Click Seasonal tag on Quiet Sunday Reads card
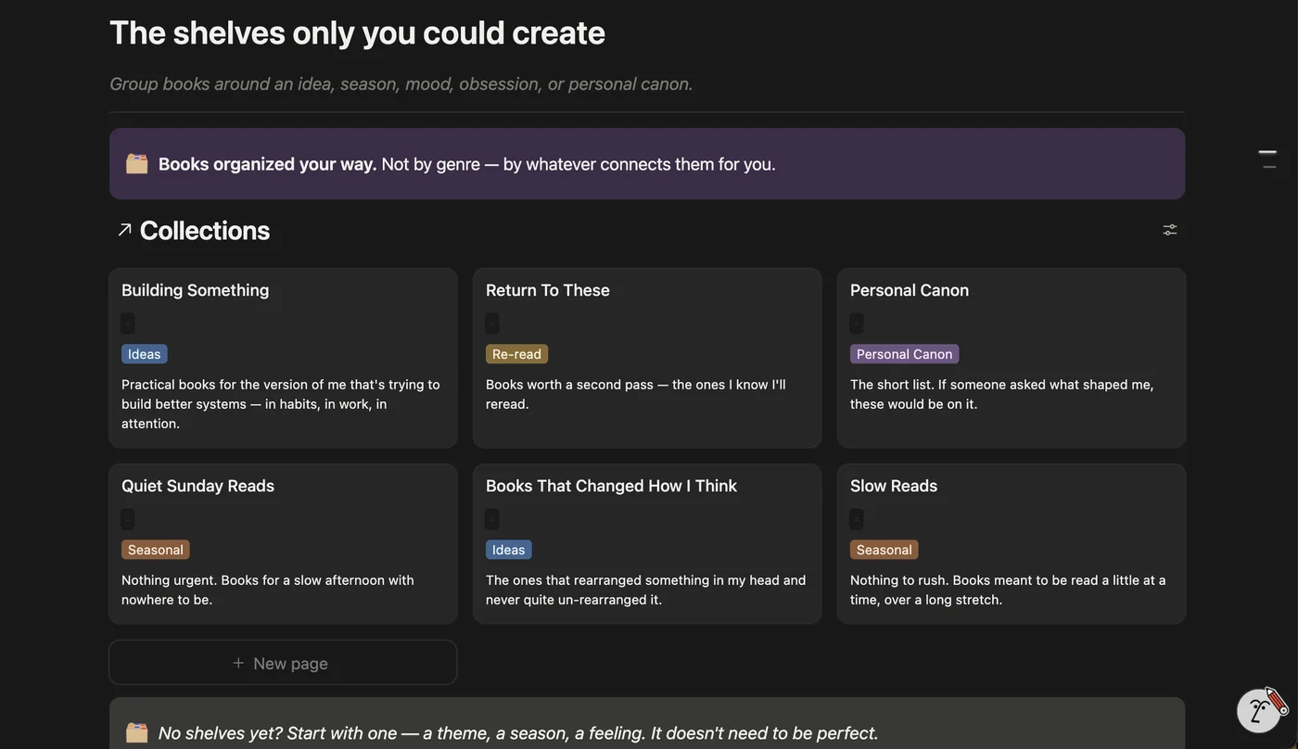Image resolution: width=1298 pixels, height=749 pixels. click(x=156, y=550)
